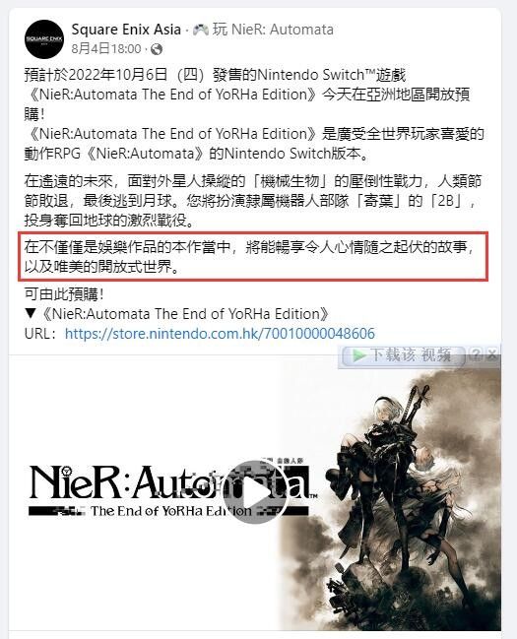This screenshot has height=639, width=517.
Task: Click the 可由此預購 preorder text line
Action: [x=64, y=293]
